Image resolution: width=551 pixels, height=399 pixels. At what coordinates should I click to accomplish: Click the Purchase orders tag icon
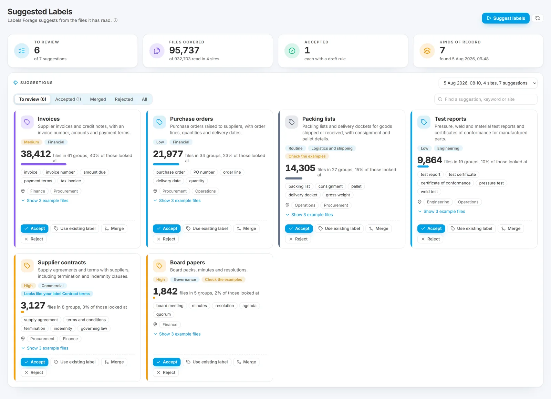pos(159,122)
